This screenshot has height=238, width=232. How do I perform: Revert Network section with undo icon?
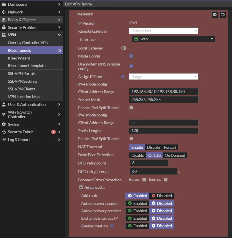point(223,15)
